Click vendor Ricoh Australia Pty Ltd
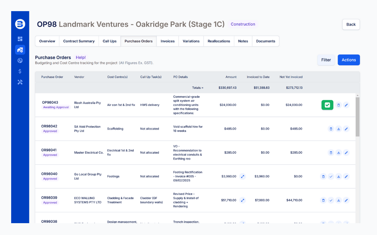 click(87, 105)
